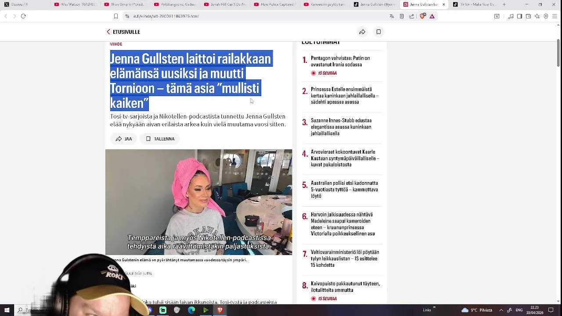Image resolution: width=562 pixels, height=316 pixels.
Task: Show hidden system tray icons
Action: click(501, 310)
